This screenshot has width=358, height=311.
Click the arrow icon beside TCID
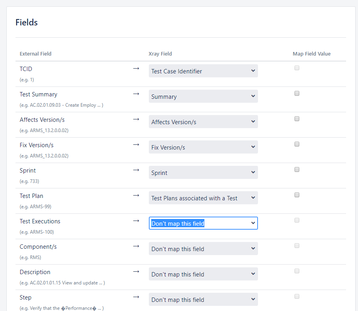136,69
